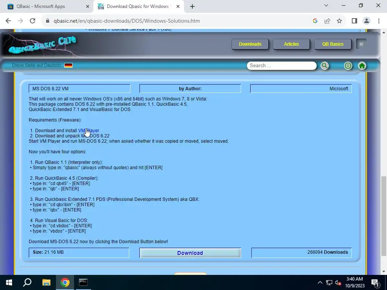Click the muted volume tray icon
The width and height of the screenshot is (387, 290).
tap(338, 282)
